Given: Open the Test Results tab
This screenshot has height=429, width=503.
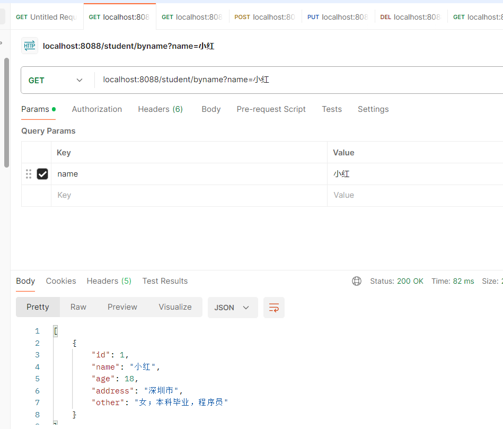Looking at the screenshot, I should 165,281.
